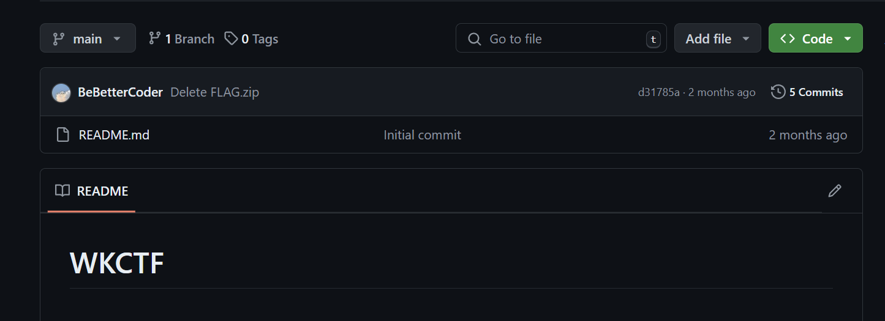This screenshot has width=885, height=321.
Task: Expand the green Code dropdown arrow
Action: (848, 39)
